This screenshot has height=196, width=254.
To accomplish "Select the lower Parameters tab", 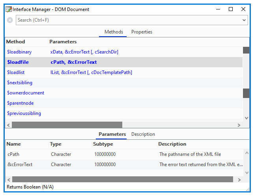I will click(112, 134).
